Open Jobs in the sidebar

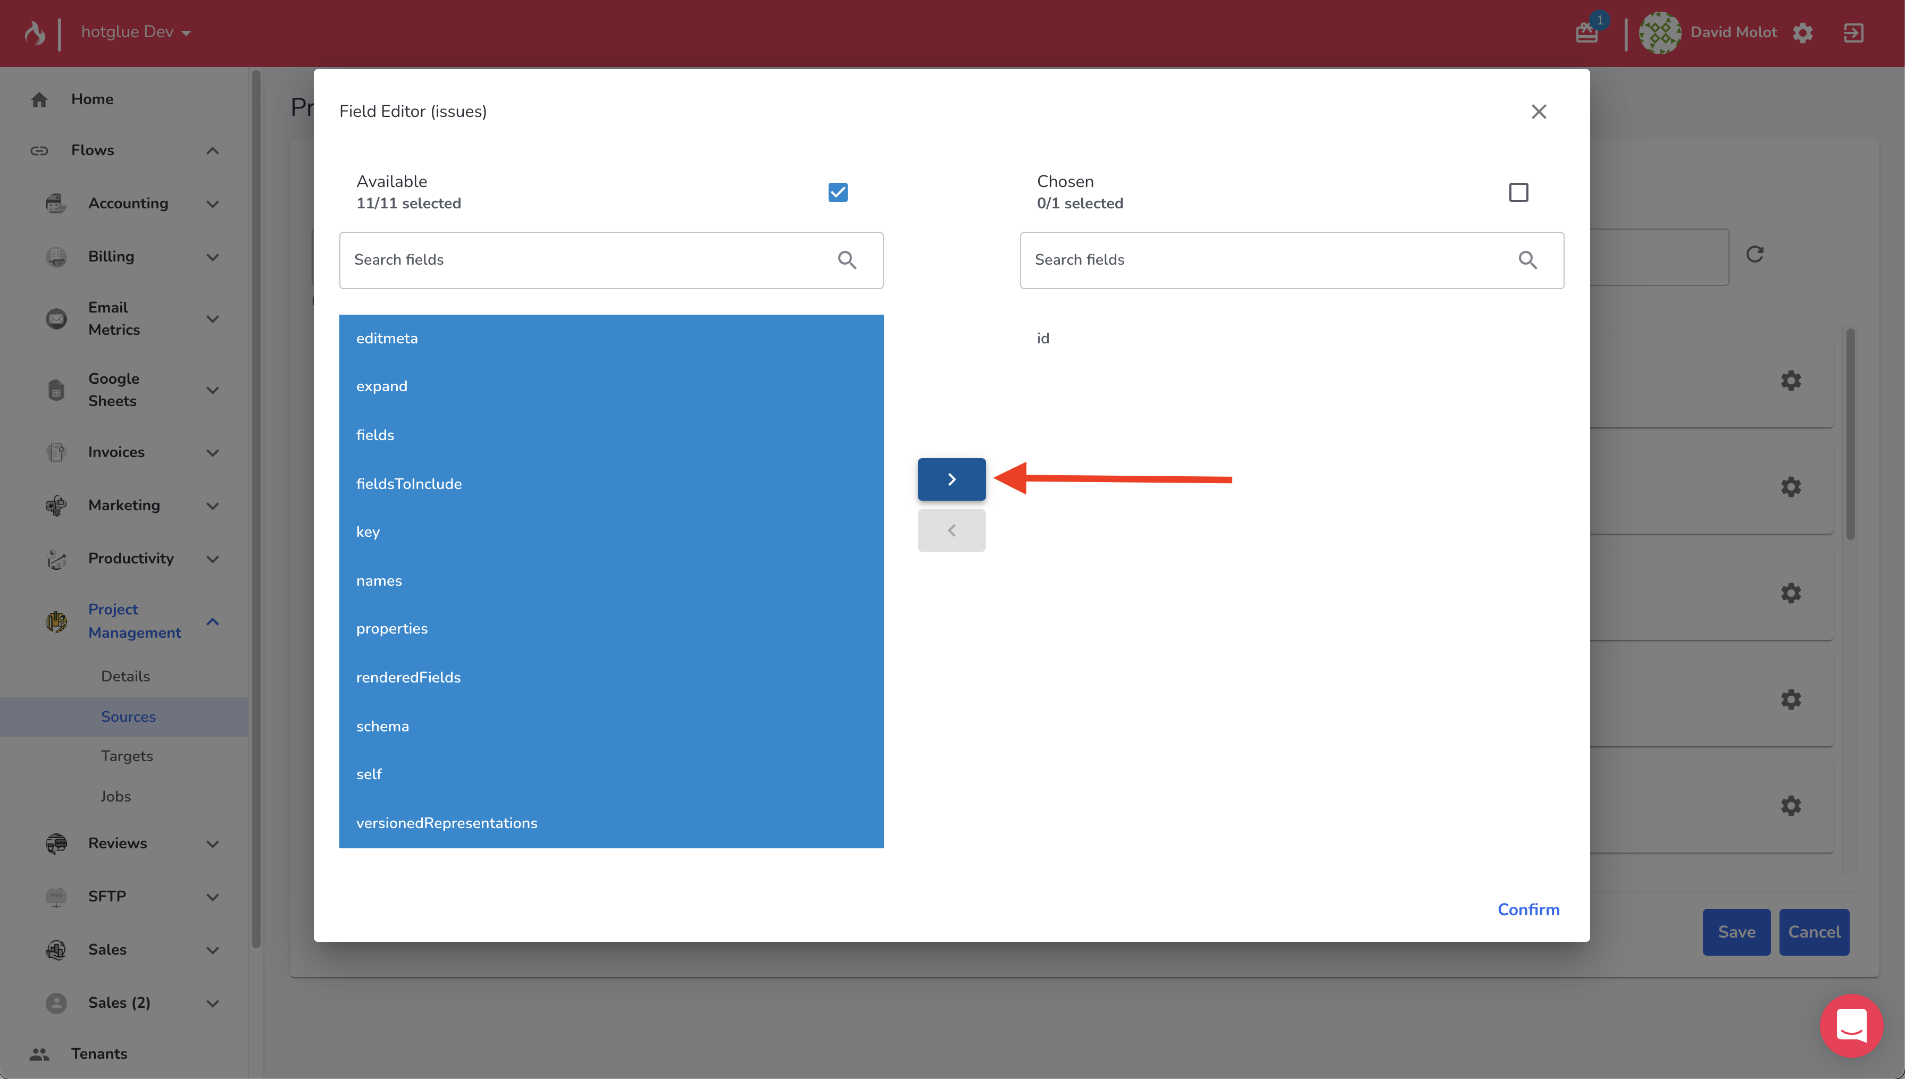(x=115, y=796)
